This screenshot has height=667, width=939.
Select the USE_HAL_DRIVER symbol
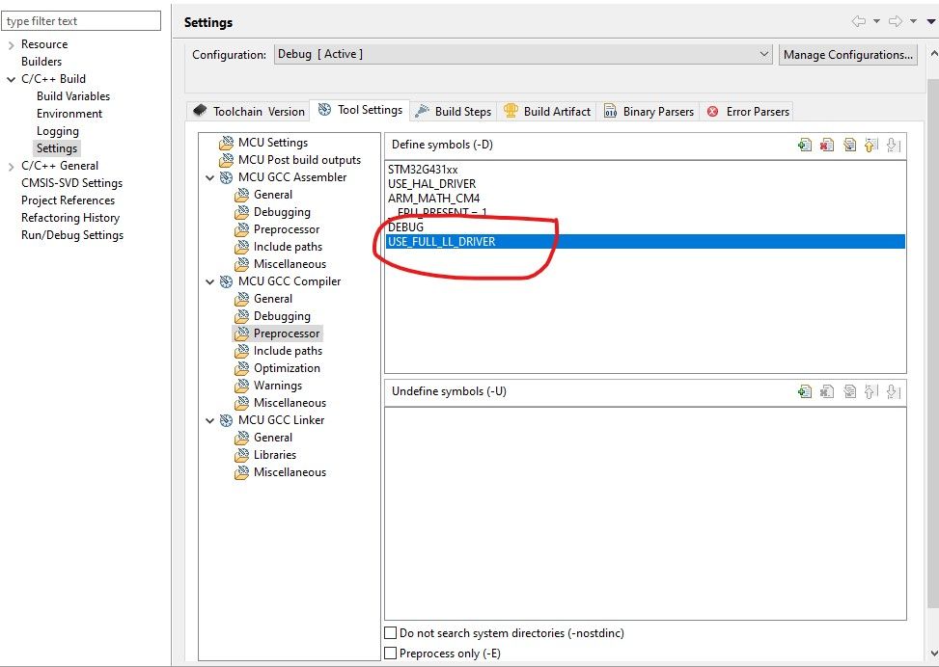click(431, 184)
